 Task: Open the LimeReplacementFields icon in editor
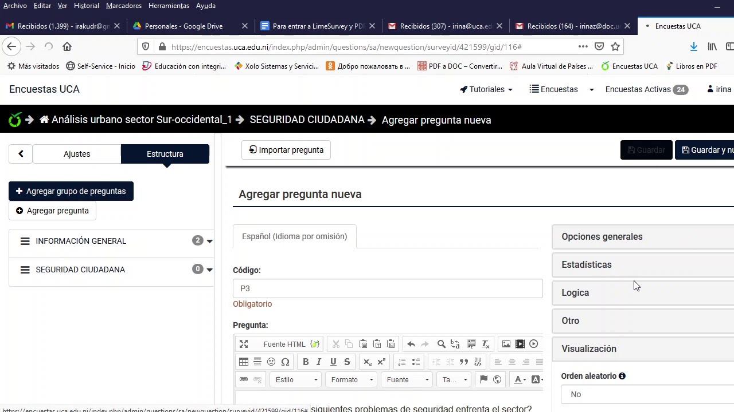[x=315, y=344]
